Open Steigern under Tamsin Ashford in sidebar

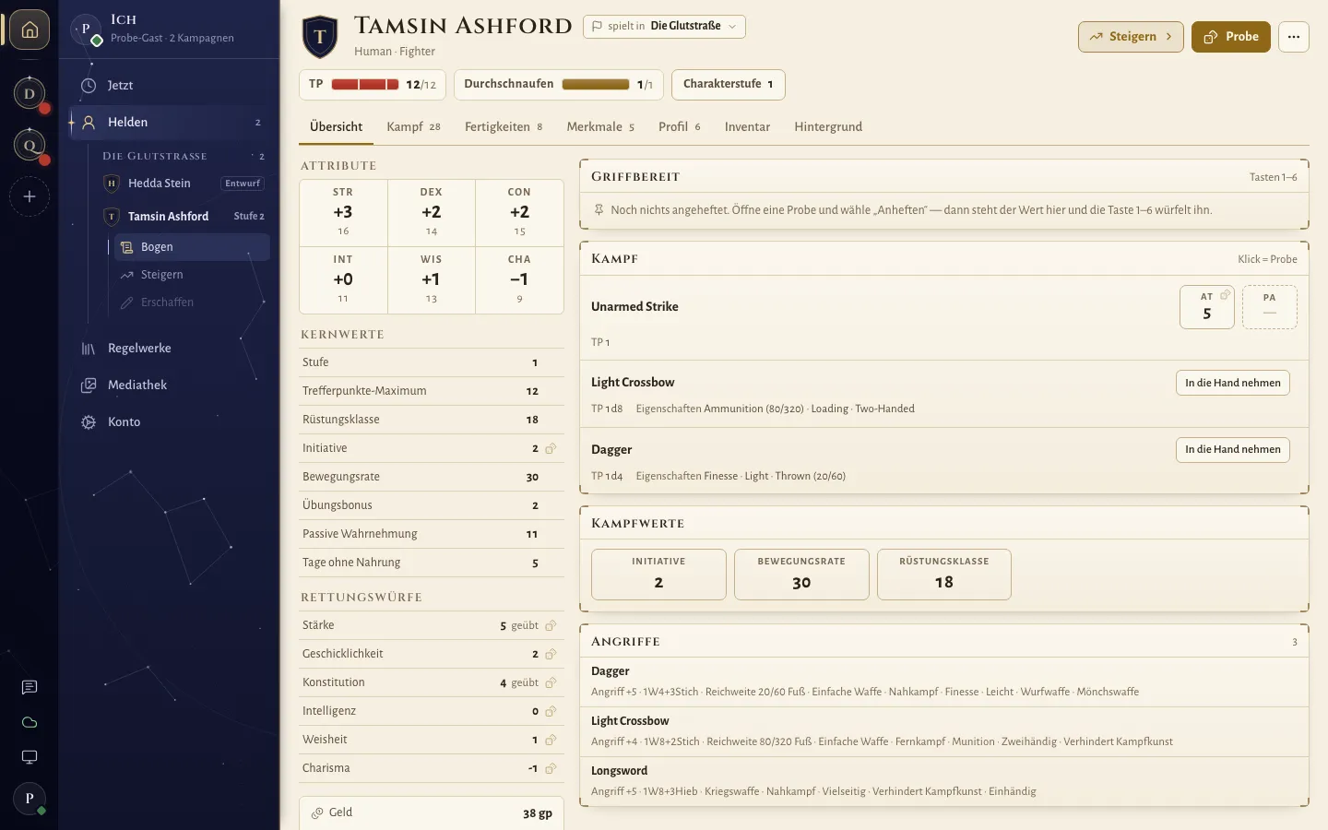coord(192,275)
